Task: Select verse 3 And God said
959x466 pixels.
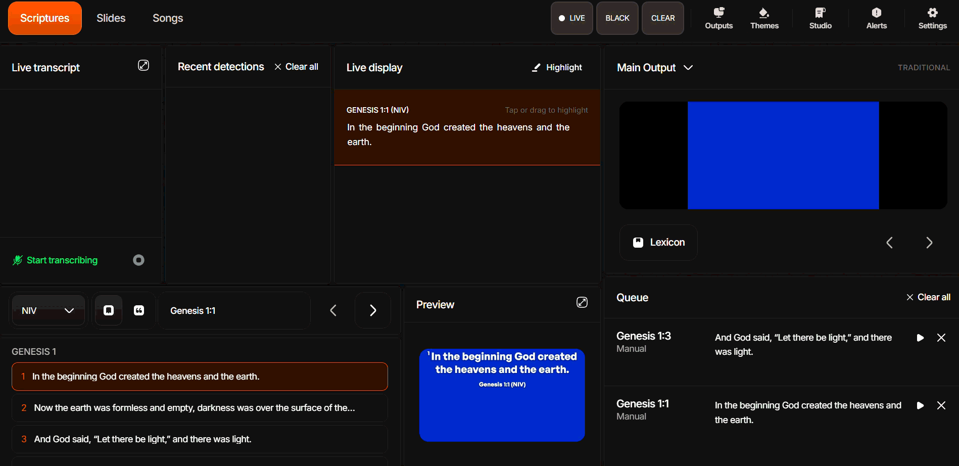Action: tap(200, 439)
